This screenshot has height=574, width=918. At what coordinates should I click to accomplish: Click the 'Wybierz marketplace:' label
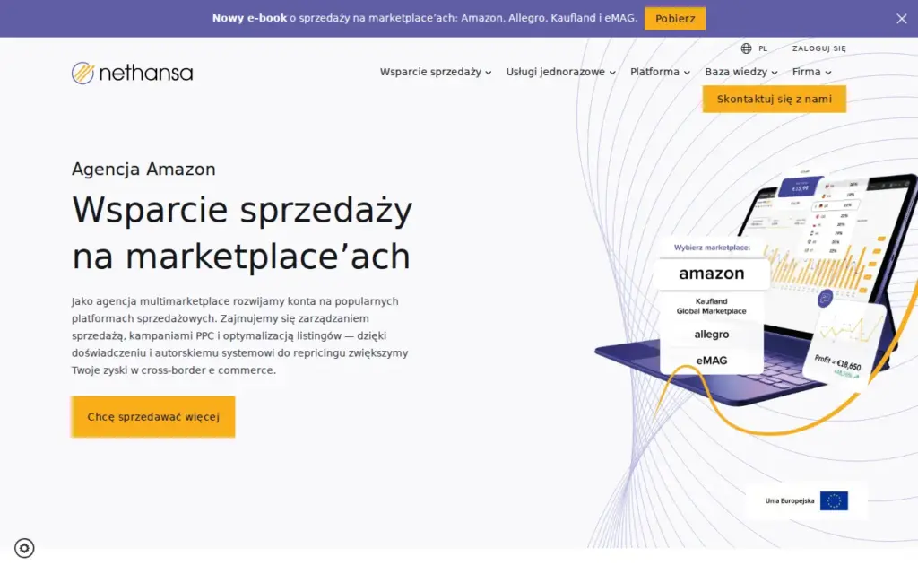712,248
